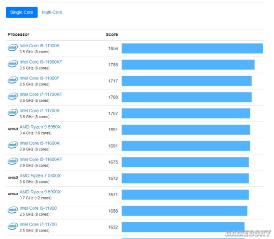
Task: Click Intel logo beside i5-11600K
Action: tap(13, 145)
